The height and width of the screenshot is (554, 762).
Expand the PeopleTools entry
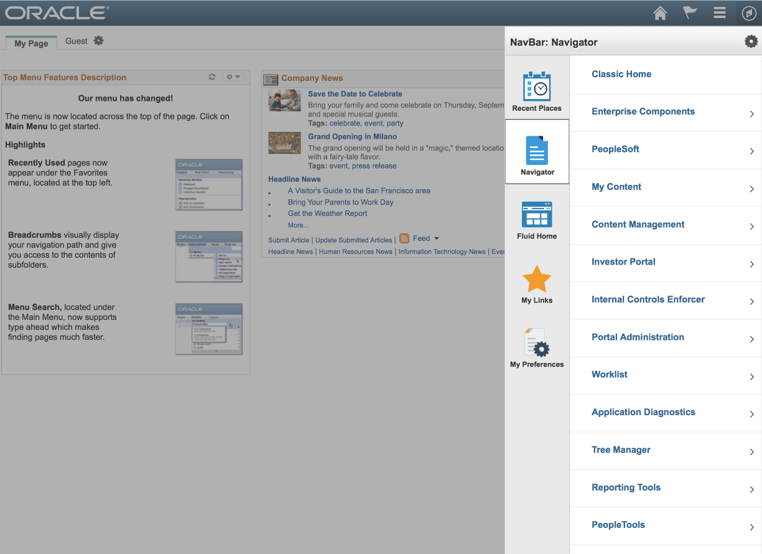pyautogui.click(x=618, y=525)
